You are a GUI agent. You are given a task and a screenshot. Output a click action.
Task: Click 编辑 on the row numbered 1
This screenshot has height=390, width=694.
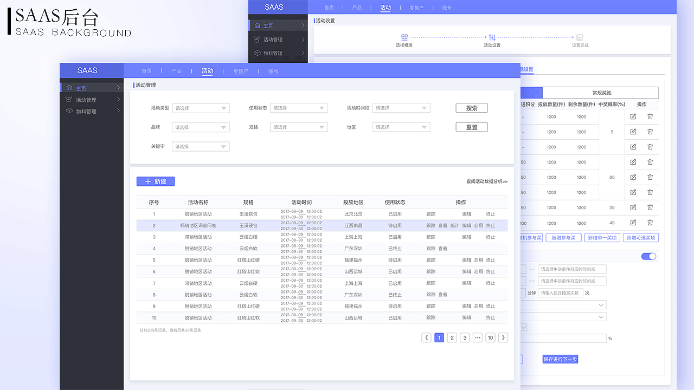(466, 214)
